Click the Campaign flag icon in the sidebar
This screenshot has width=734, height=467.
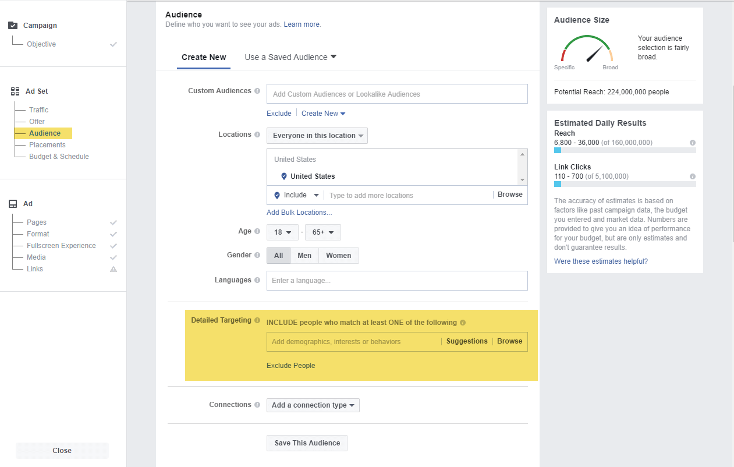12,25
